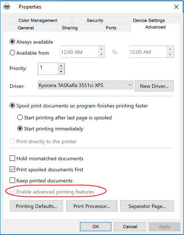Viewport: 184px width, 235px height.
Task: Open the Print Processor dialog
Action: click(92, 206)
